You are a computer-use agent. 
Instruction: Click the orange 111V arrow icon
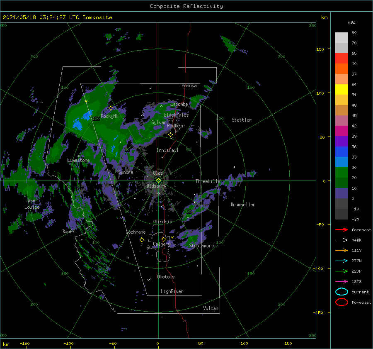point(342,250)
